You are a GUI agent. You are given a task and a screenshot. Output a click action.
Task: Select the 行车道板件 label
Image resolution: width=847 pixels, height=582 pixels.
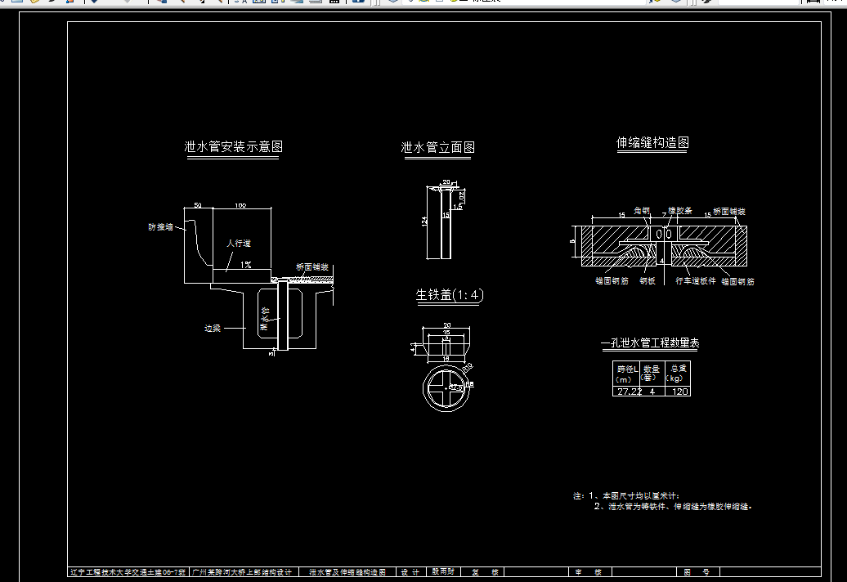click(696, 280)
